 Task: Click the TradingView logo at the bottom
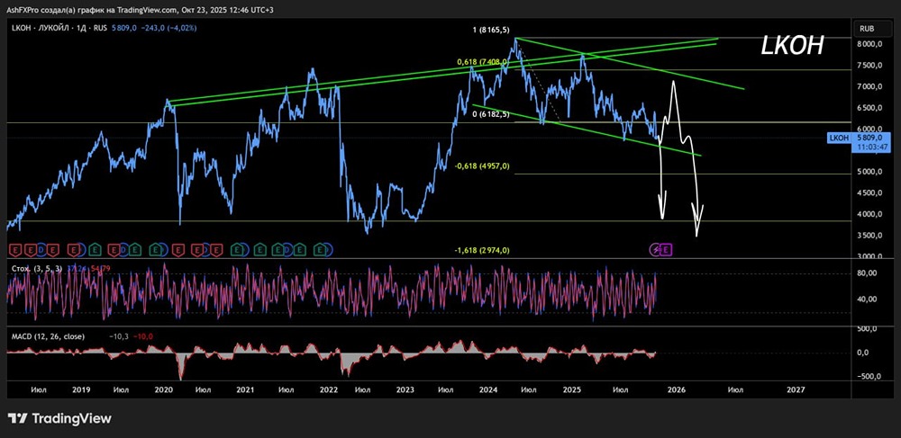59,418
